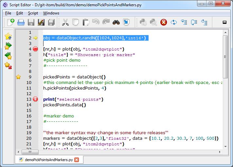Stop script execution red X button
This screenshot has width=233, height=167.
[164, 22]
